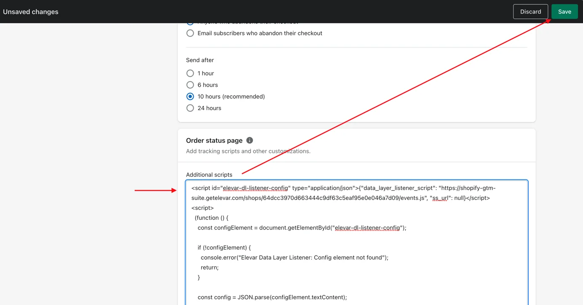Viewport: 583px width, 305px height.
Task: Click the 'const configElement' code line
Action: 302,227
